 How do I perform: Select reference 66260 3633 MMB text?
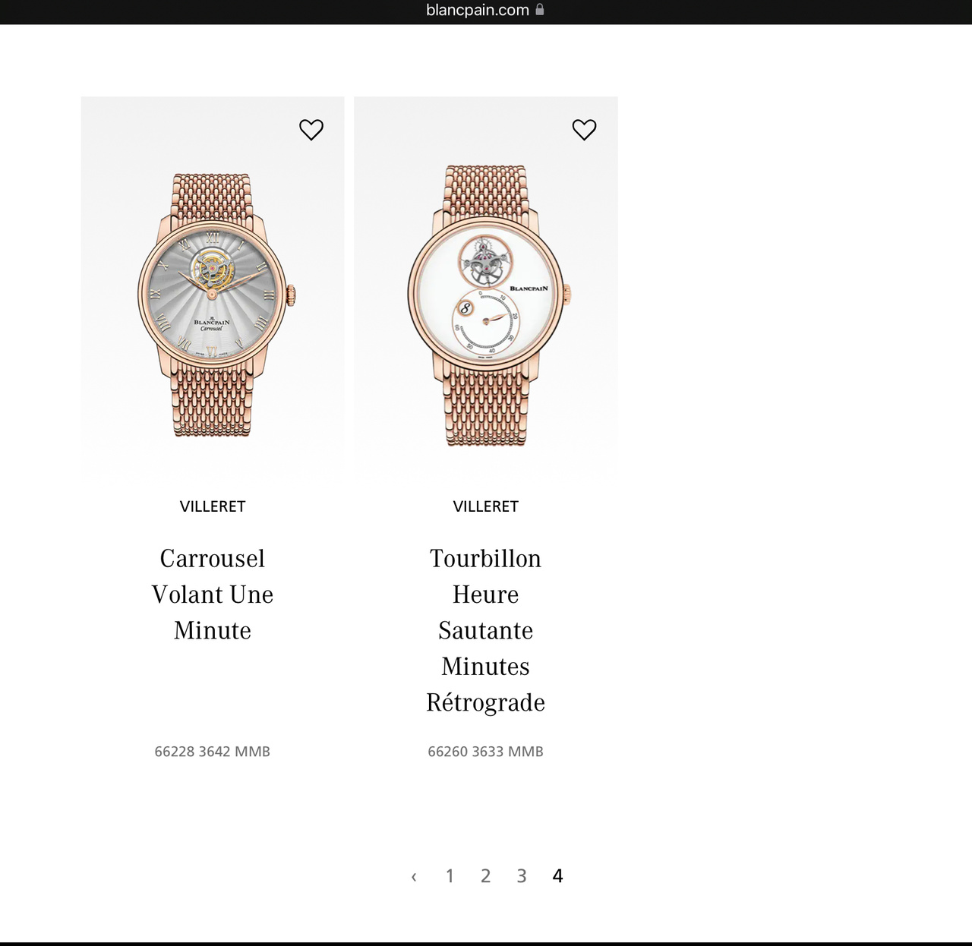click(x=486, y=752)
